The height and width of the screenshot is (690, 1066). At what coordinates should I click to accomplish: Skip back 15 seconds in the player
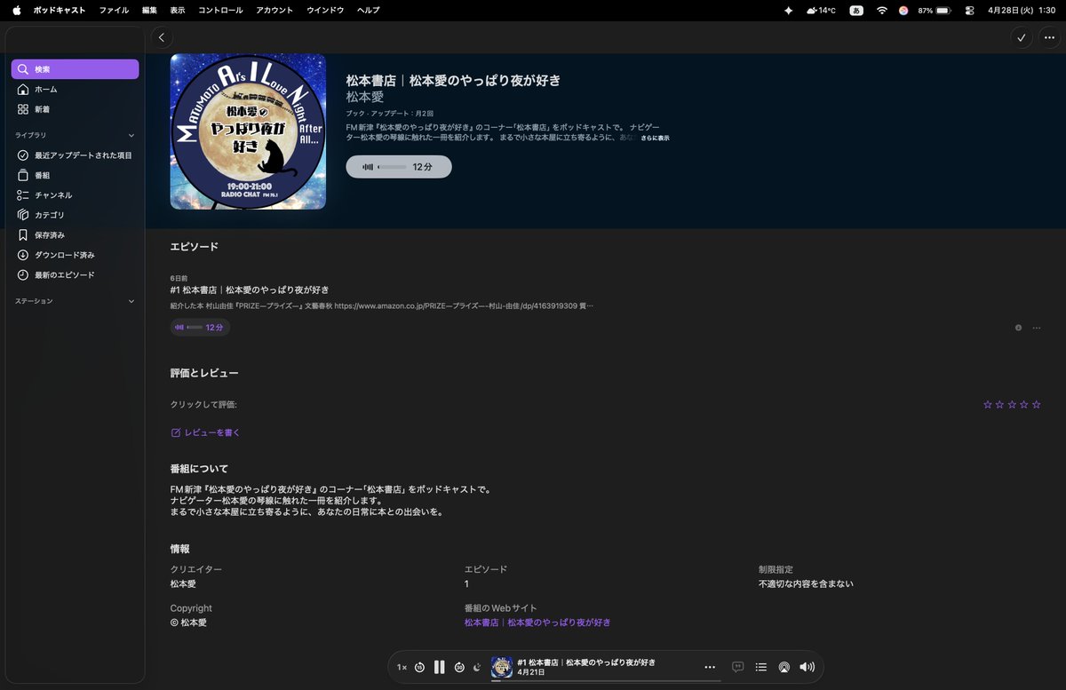tap(418, 667)
